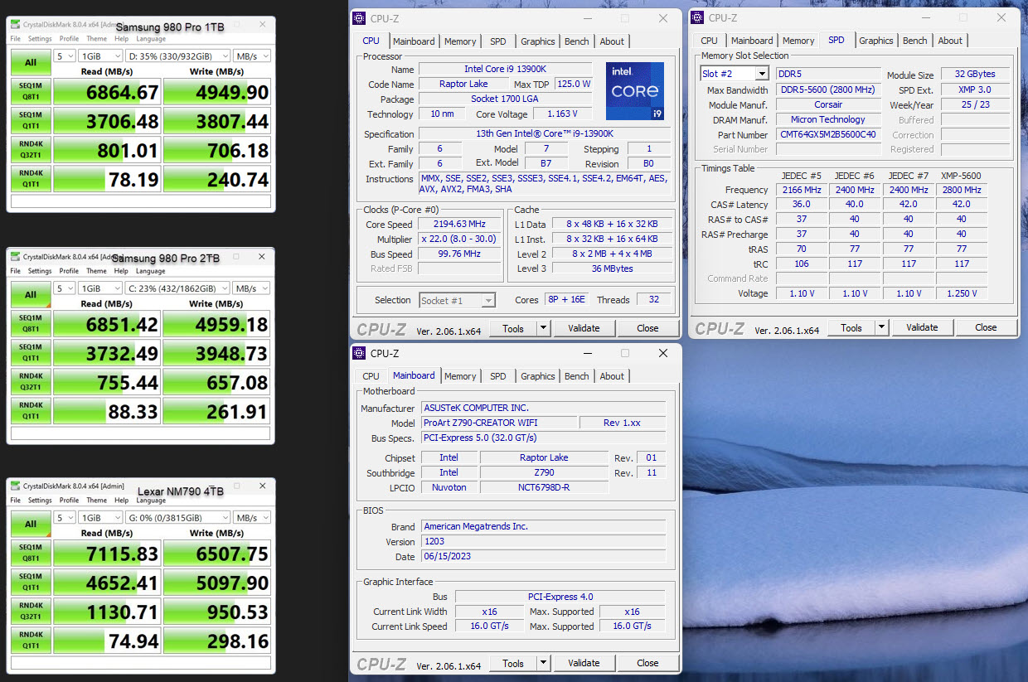Screen dimensions: 1028x682
Task: Click the Close button in Mainboard CPU-Z window
Action: tap(647, 663)
